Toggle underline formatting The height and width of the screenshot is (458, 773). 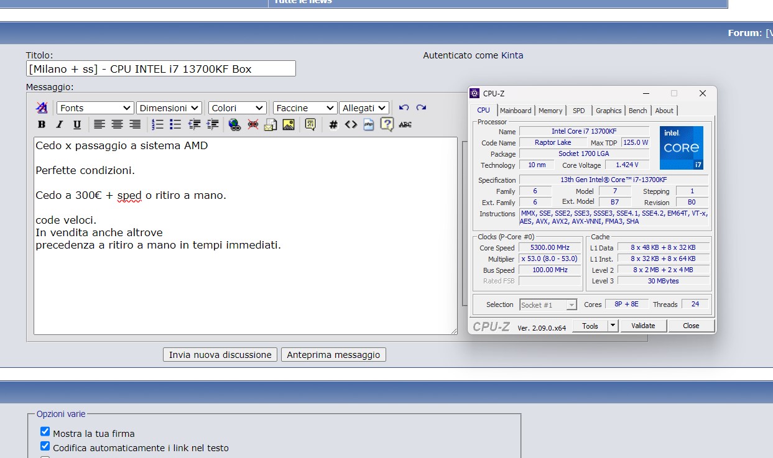77,124
